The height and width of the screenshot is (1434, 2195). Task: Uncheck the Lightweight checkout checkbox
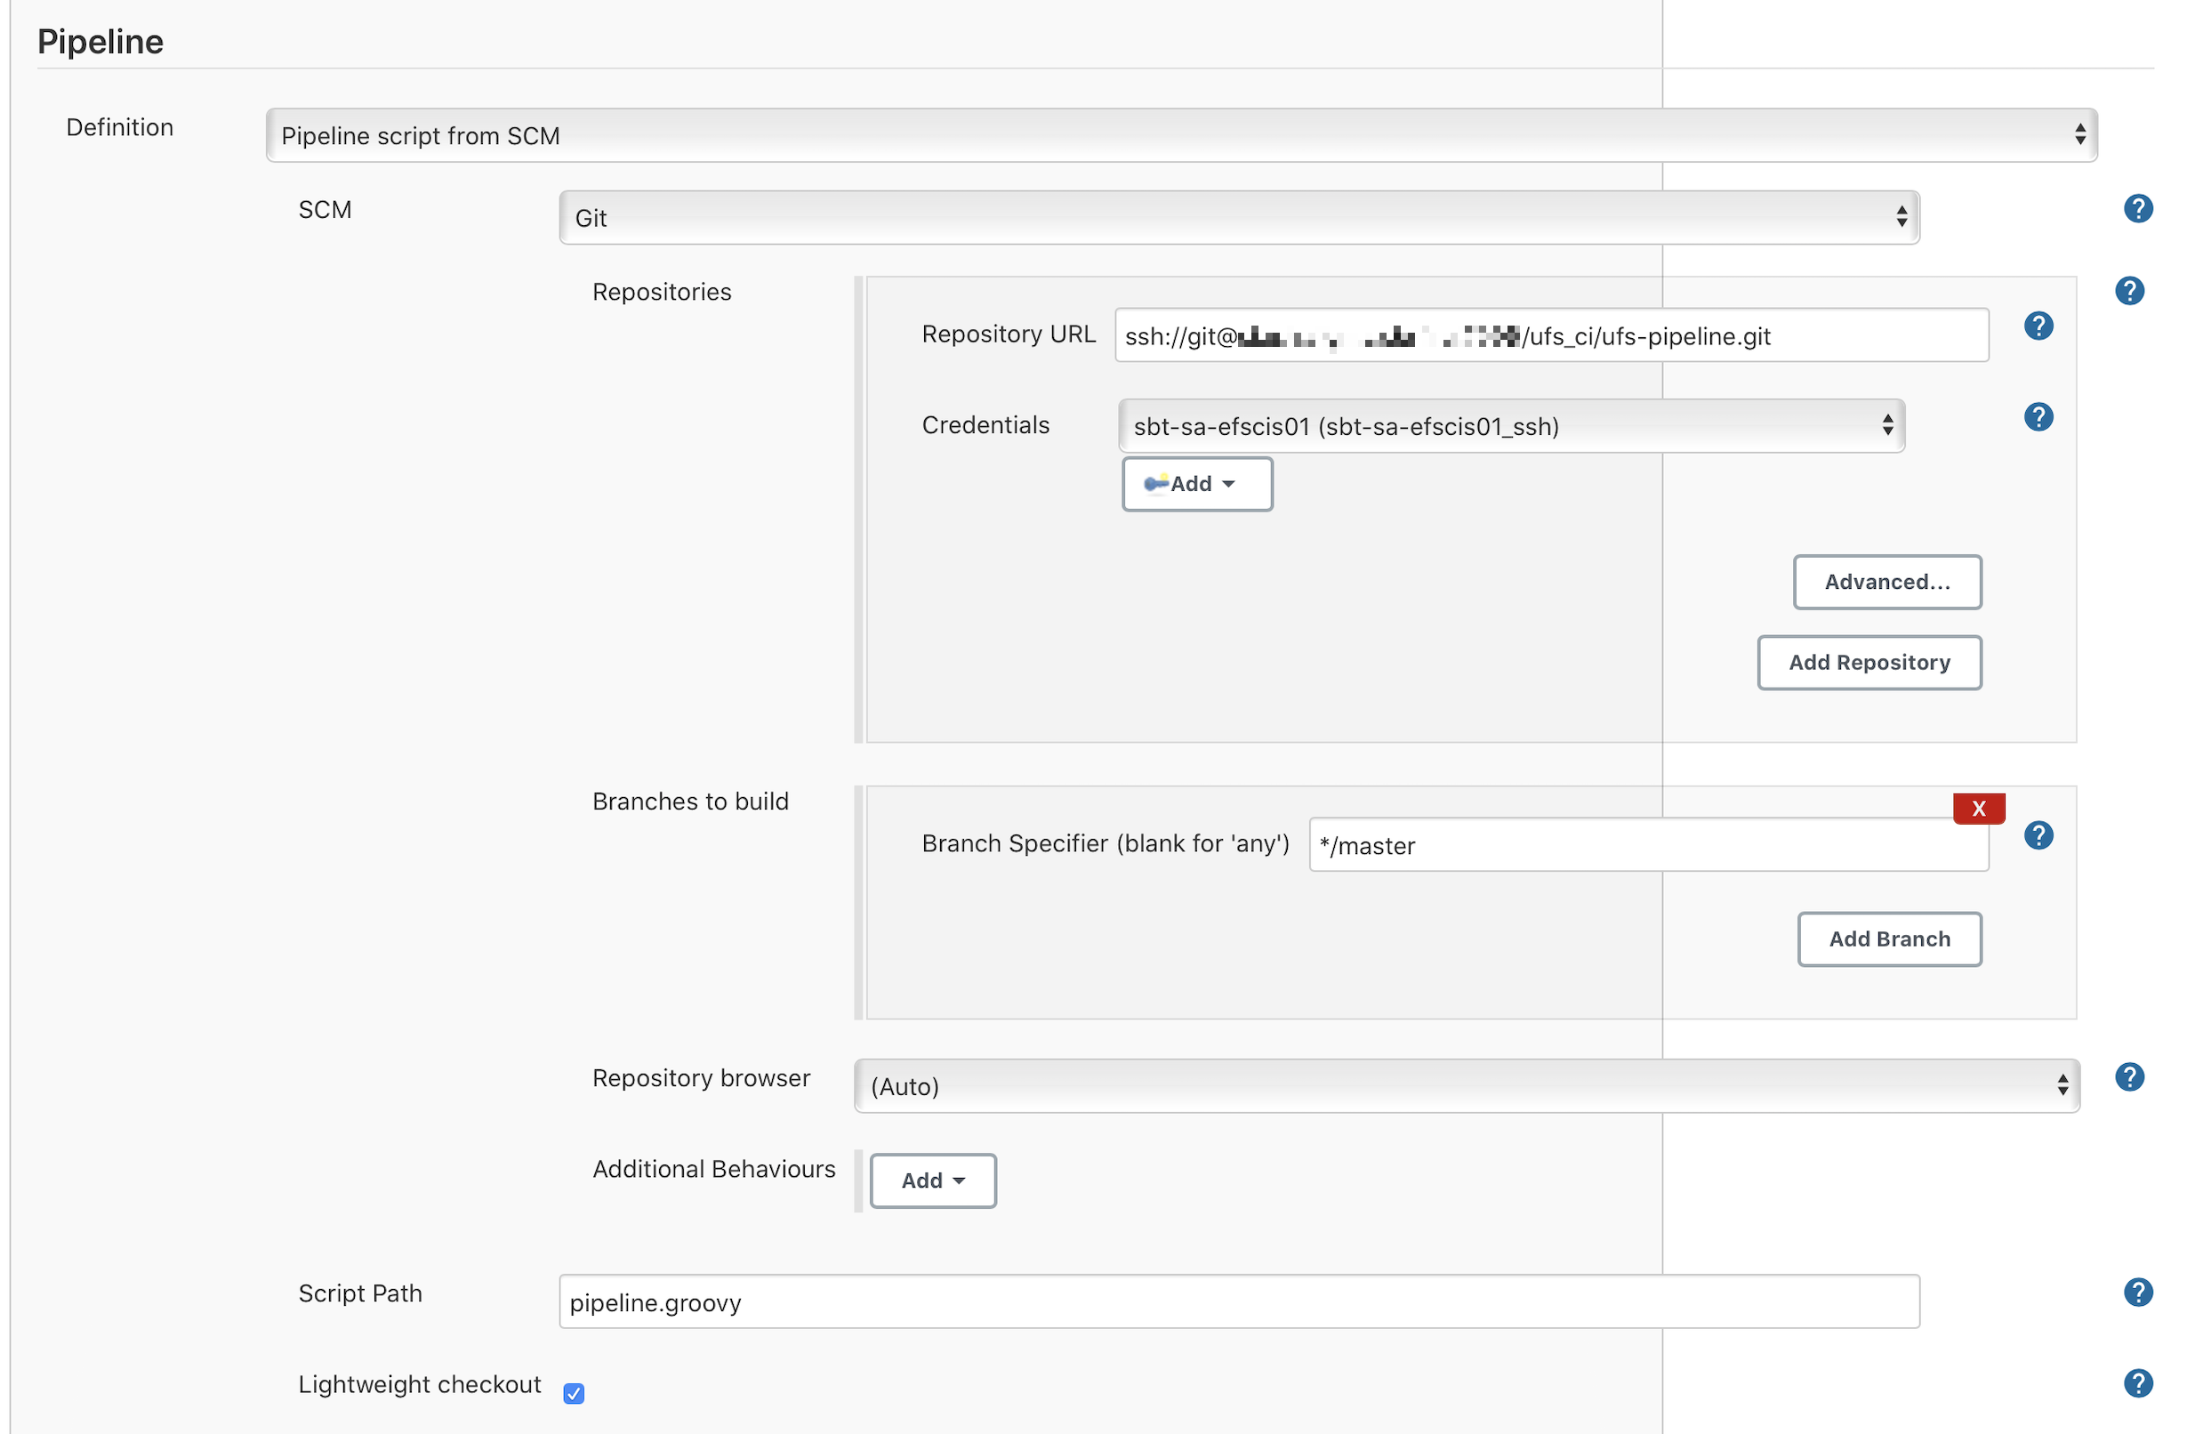tap(574, 1392)
